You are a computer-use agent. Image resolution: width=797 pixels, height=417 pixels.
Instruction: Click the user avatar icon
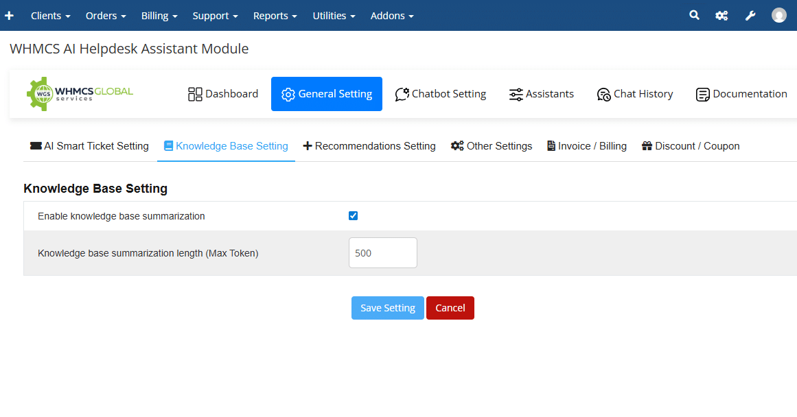778,15
